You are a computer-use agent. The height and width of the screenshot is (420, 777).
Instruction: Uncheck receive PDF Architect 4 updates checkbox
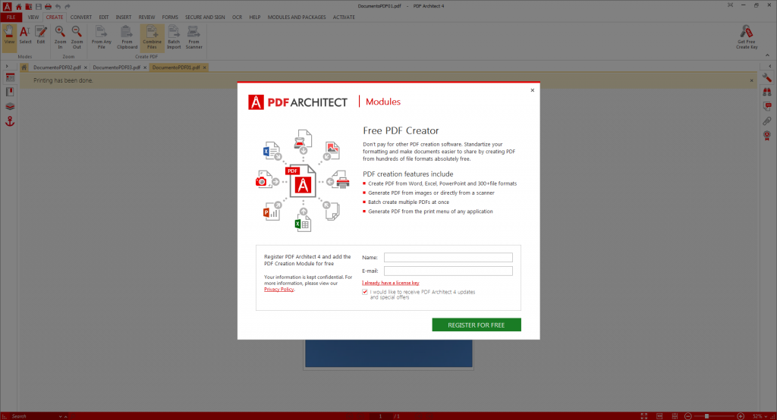pyautogui.click(x=365, y=292)
